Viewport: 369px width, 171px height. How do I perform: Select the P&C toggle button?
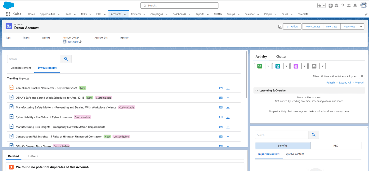(336, 146)
